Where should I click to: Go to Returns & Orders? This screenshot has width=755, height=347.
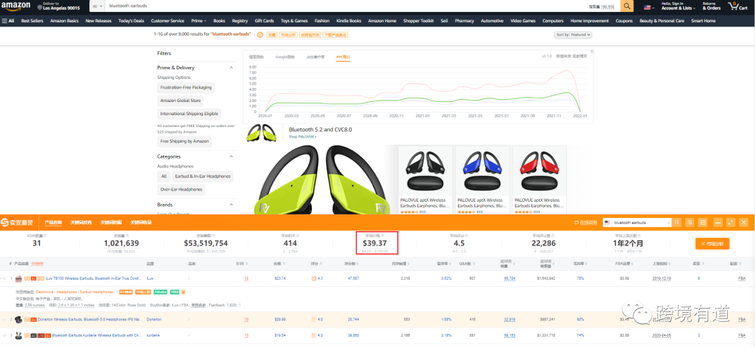click(x=711, y=6)
